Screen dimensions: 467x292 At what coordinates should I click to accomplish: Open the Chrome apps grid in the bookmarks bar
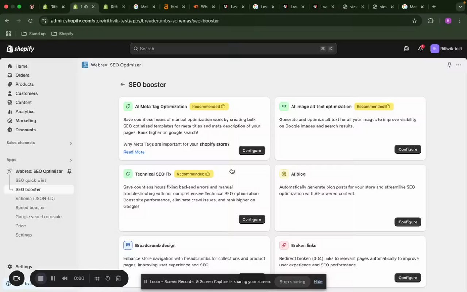(x=8, y=34)
